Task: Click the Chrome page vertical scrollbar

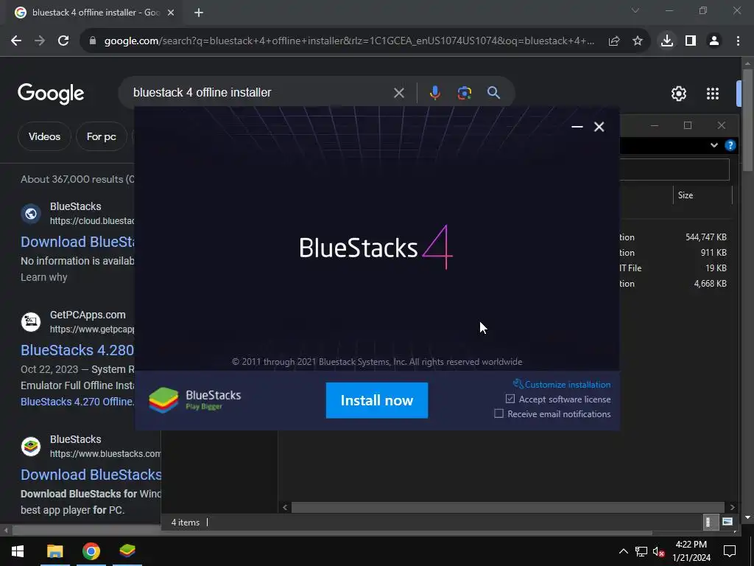Action: click(x=747, y=120)
